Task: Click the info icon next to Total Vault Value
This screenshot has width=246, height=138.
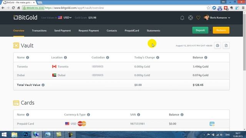Action: (43, 85)
